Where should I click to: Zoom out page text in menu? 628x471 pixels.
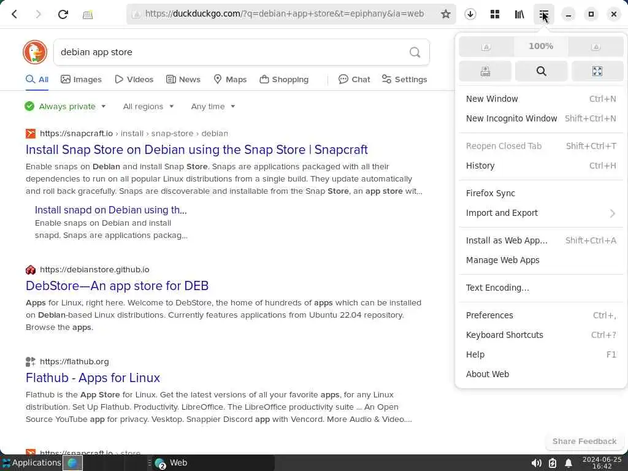486,47
